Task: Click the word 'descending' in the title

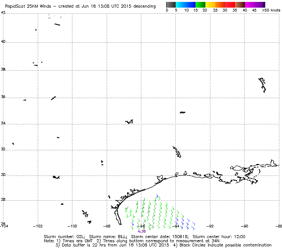Action: click(x=144, y=6)
